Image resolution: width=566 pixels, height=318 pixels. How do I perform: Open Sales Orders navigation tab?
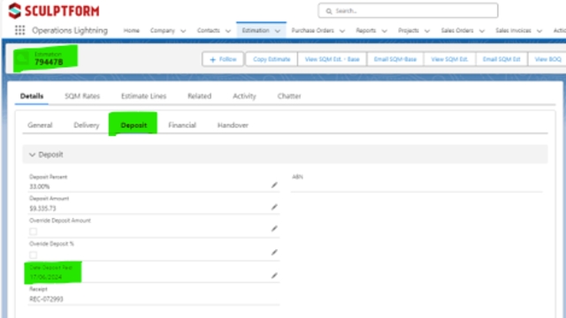point(457,31)
